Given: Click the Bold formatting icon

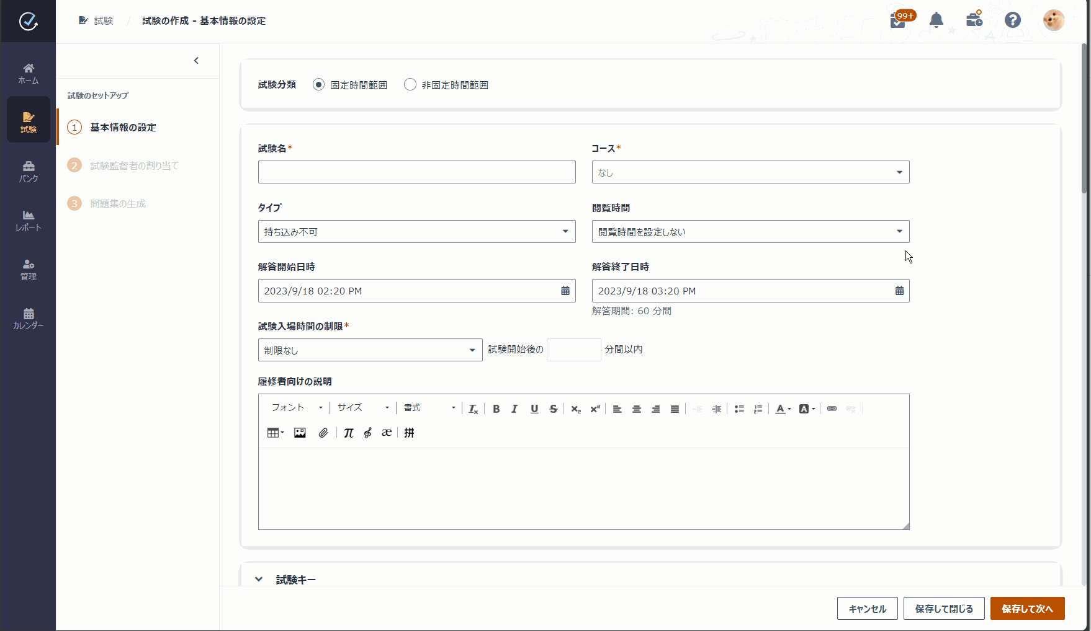Looking at the screenshot, I should [x=496, y=408].
